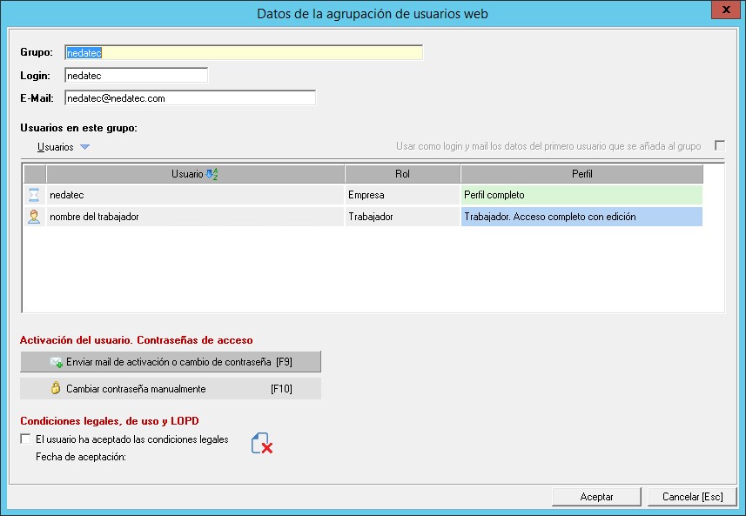Focus the Grupo input field
The width and height of the screenshot is (746, 516).
coord(244,52)
